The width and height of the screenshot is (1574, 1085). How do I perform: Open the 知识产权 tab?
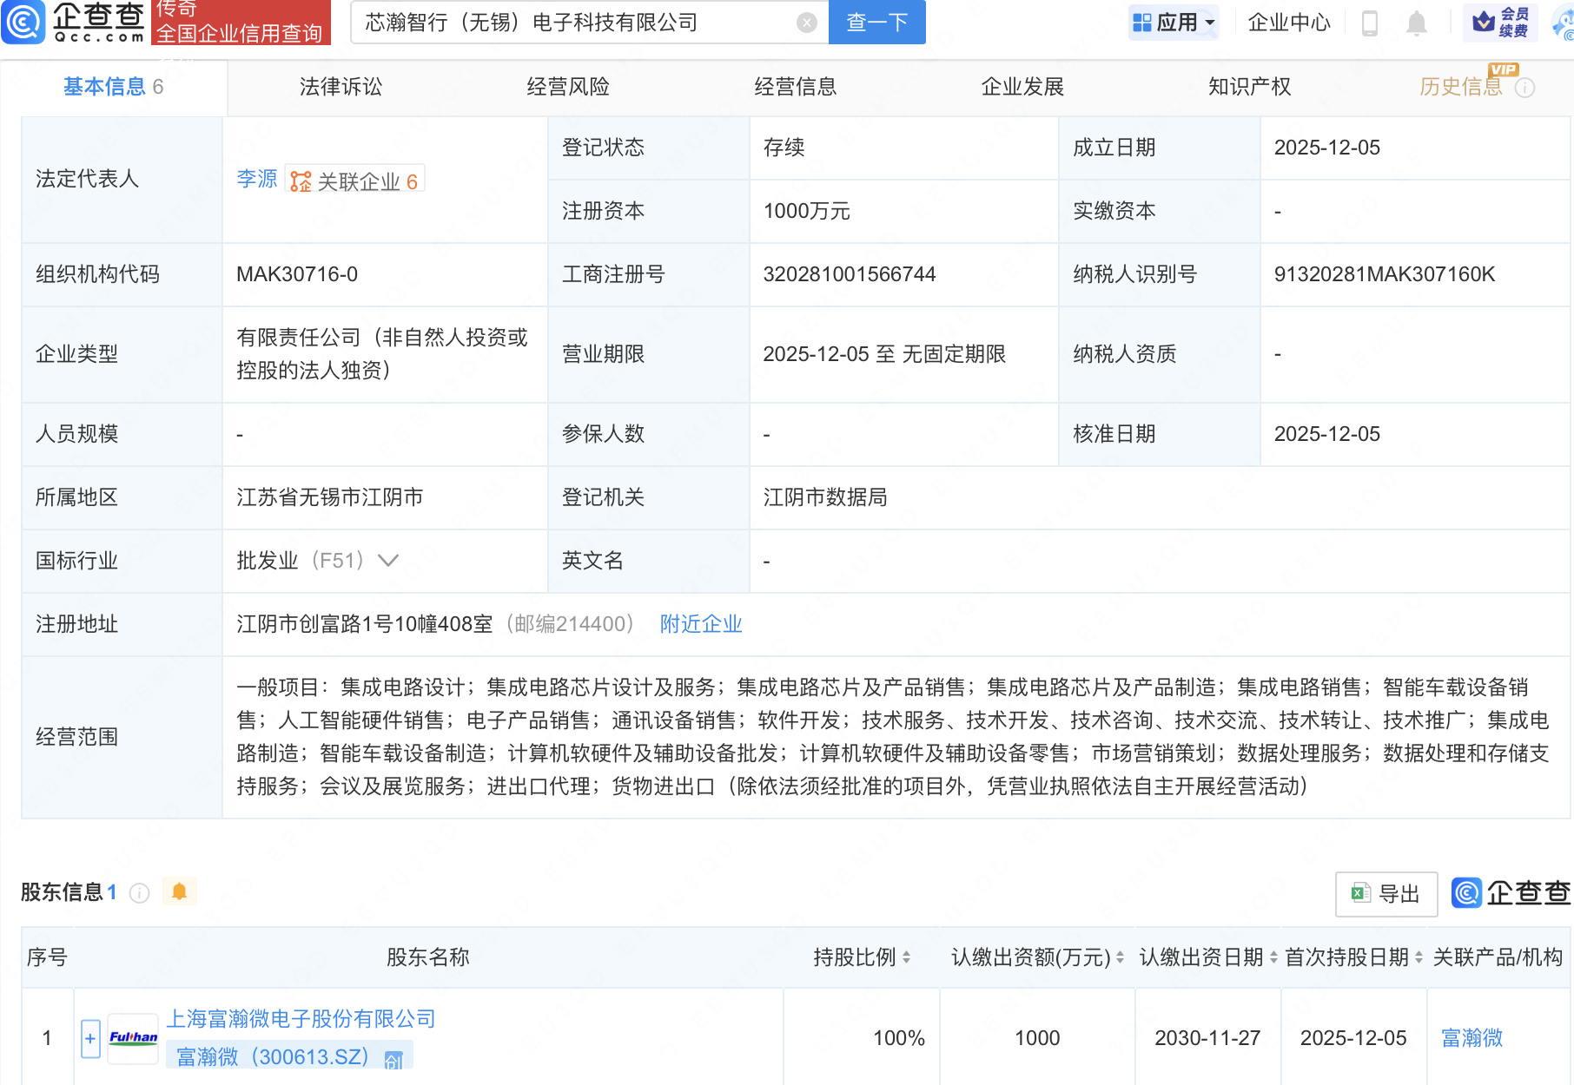[x=1248, y=86]
